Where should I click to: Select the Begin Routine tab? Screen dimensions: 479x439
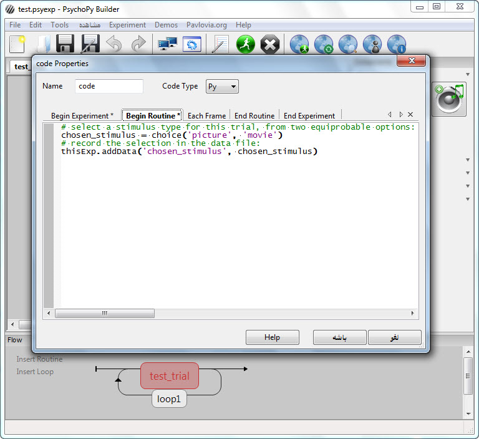point(152,116)
